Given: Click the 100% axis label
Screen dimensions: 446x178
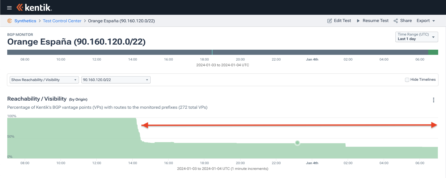Looking at the screenshot, I should [x=12, y=116].
